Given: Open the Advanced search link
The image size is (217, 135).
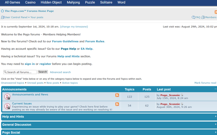Looking at the screenshot, I should (60, 72).
